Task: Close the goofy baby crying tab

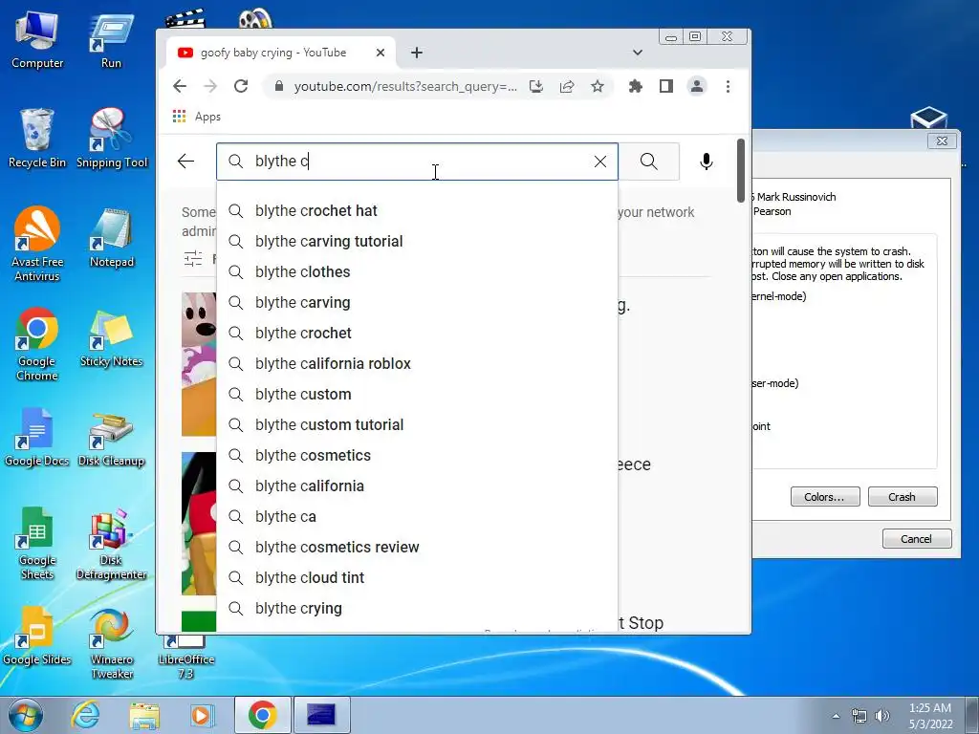Action: coord(381,54)
